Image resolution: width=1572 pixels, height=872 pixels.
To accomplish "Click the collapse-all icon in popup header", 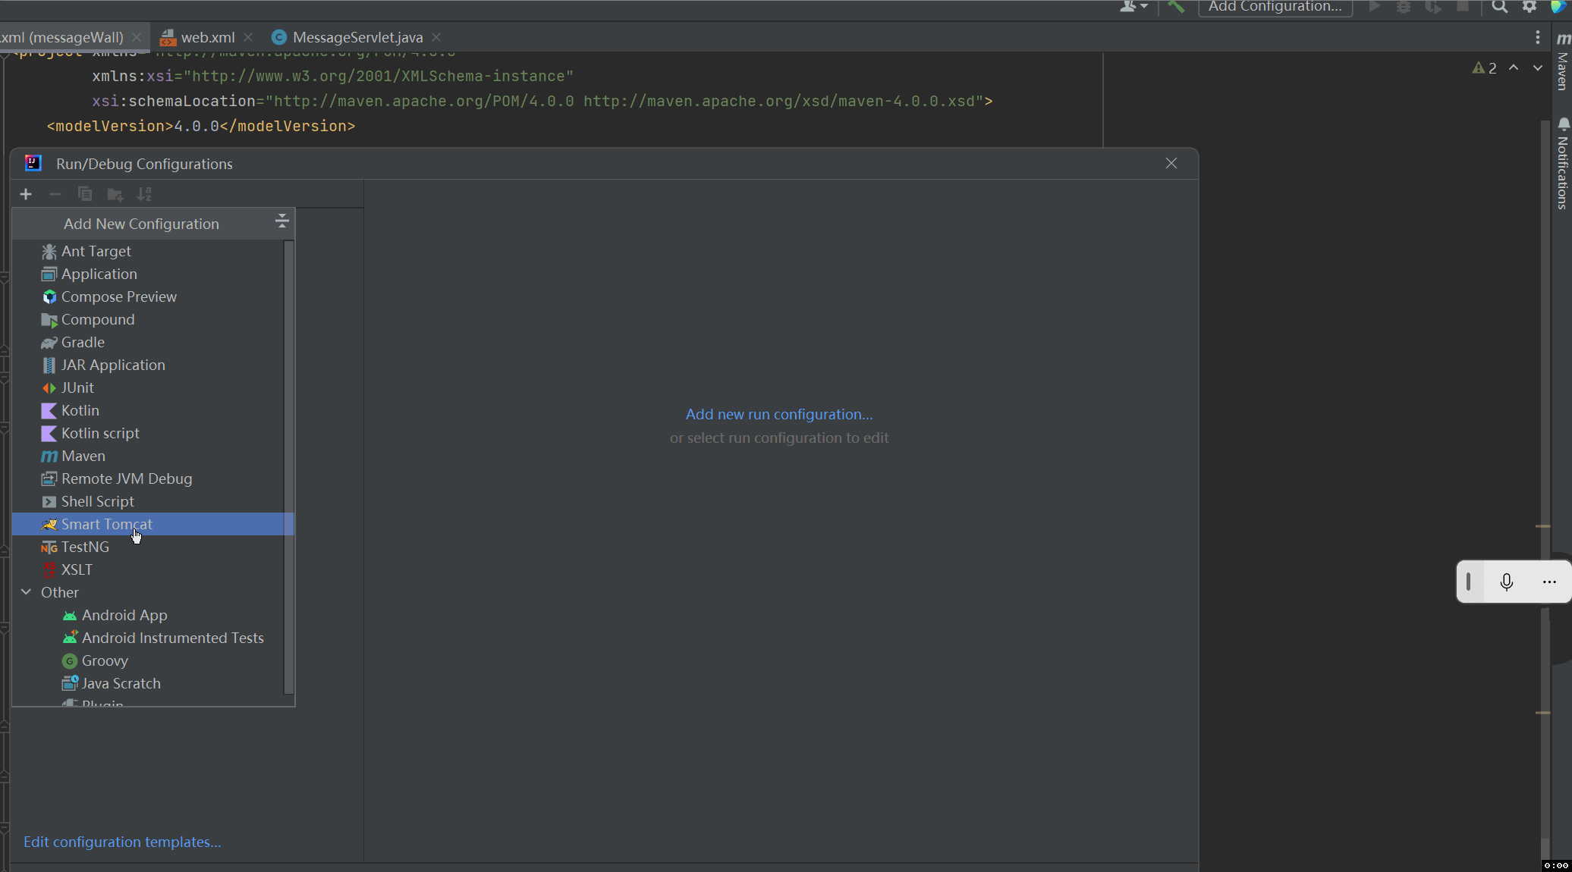I will pyautogui.click(x=281, y=221).
